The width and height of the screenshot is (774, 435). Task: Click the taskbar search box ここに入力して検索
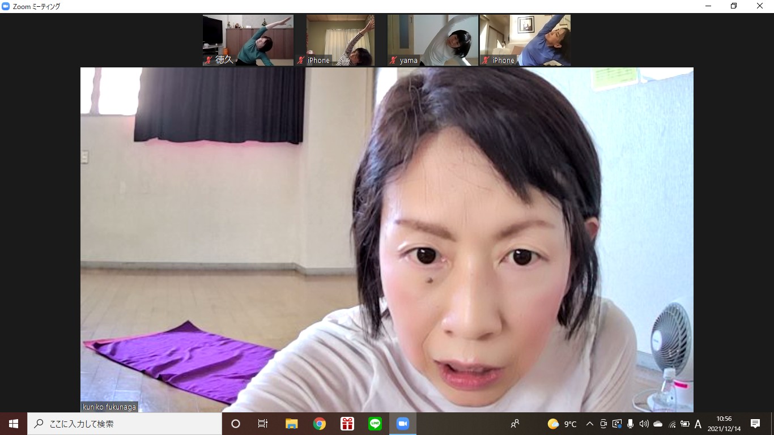tap(125, 424)
